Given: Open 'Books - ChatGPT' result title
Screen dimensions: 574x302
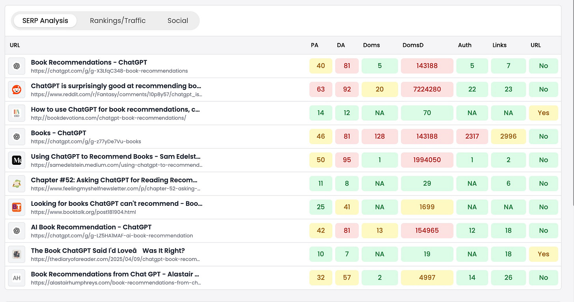Looking at the screenshot, I should [x=58, y=133].
